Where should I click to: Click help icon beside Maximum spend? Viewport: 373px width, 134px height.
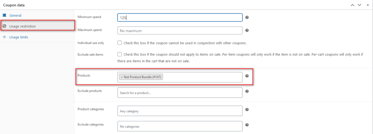coord(247,31)
